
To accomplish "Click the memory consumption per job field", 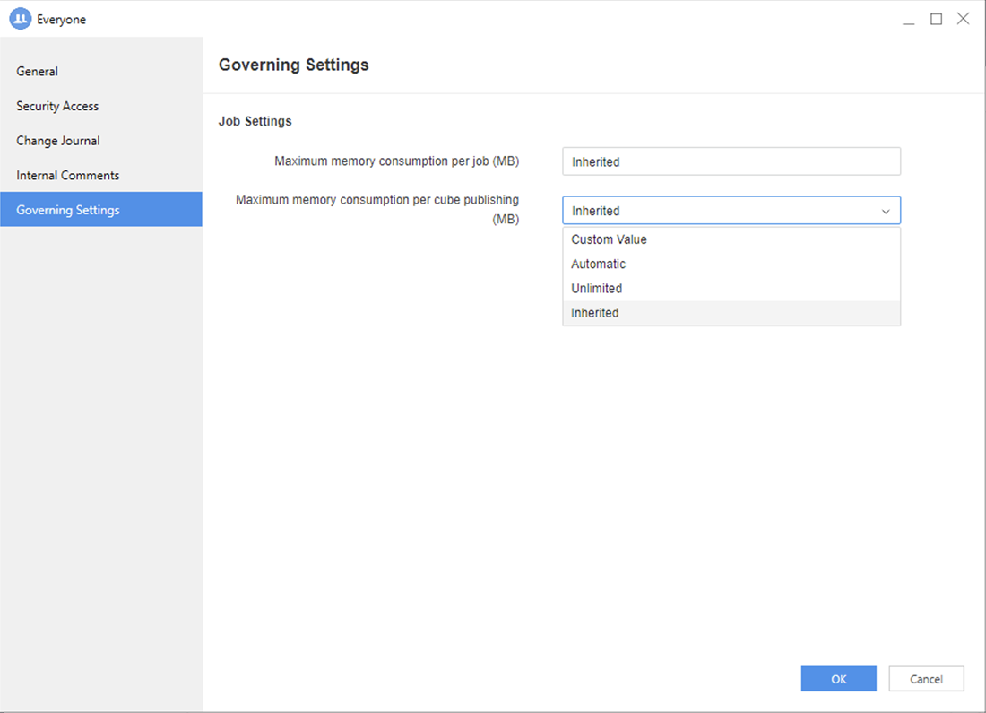I will (731, 161).
